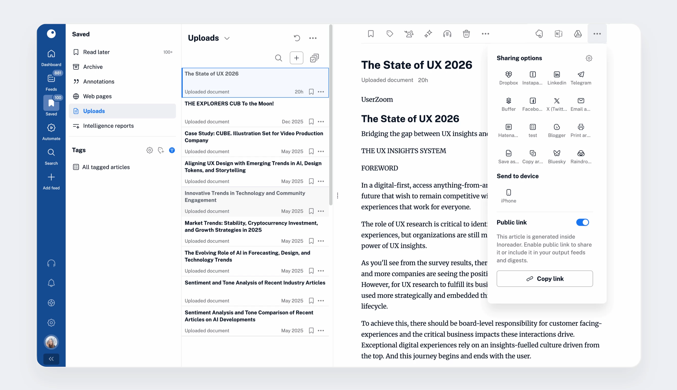Click the Copy link button
Viewport: 677px width, 390px height.
tap(544, 279)
